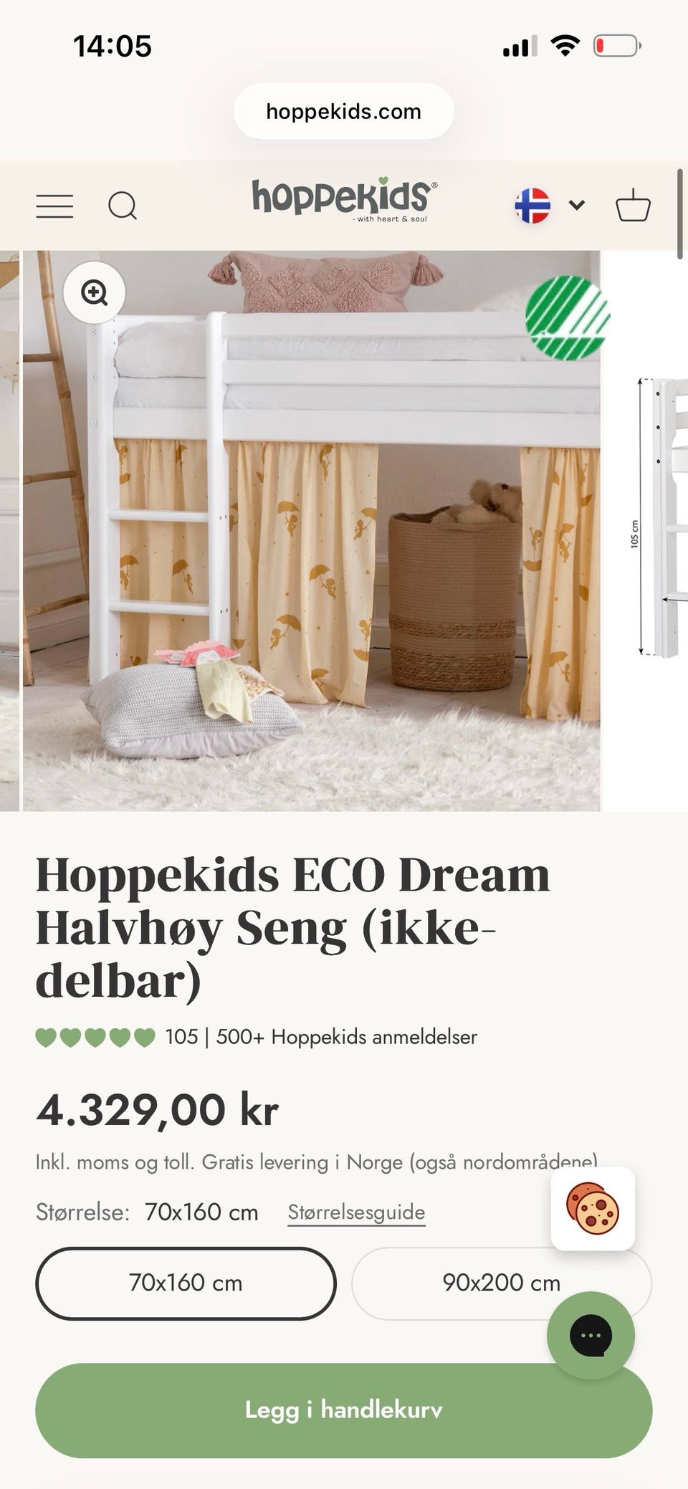688x1489 pixels.
Task: Open the hamburger navigation menu
Action: point(54,206)
